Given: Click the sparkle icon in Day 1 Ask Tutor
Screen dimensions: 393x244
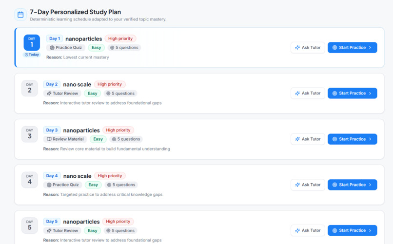Looking at the screenshot, I should pos(297,48).
